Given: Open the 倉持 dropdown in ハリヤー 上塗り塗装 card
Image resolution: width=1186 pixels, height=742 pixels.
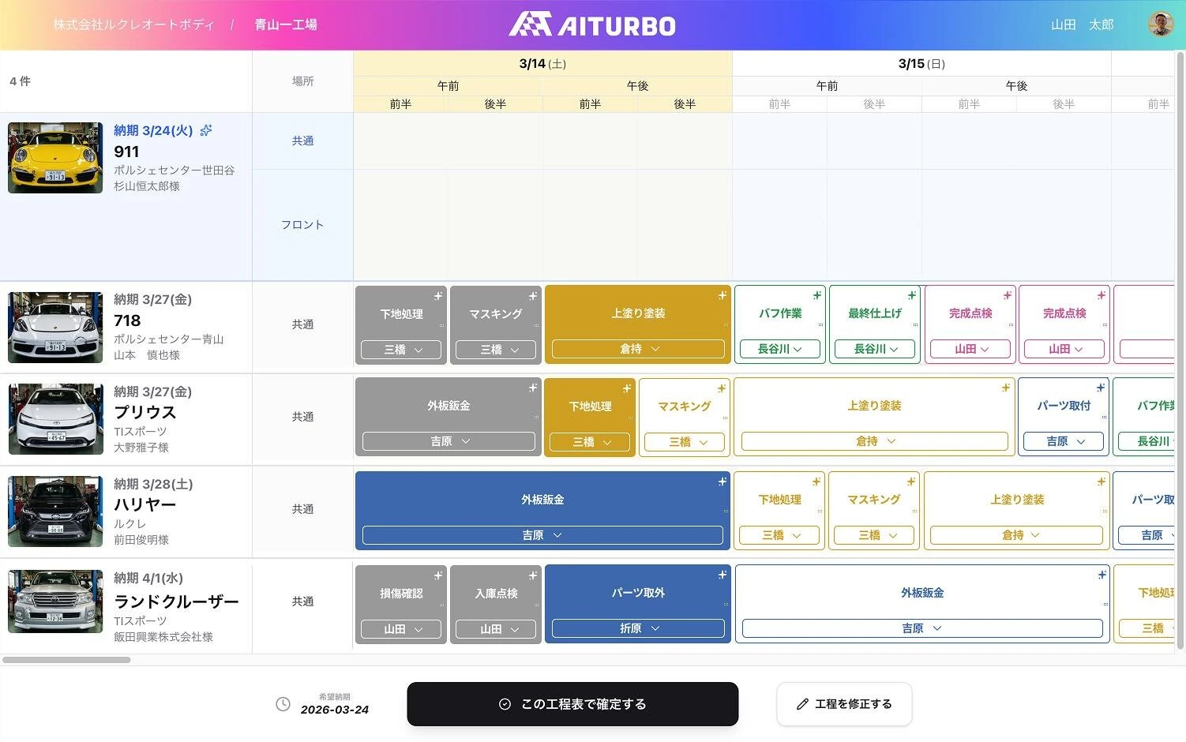Looking at the screenshot, I should pos(1017,535).
